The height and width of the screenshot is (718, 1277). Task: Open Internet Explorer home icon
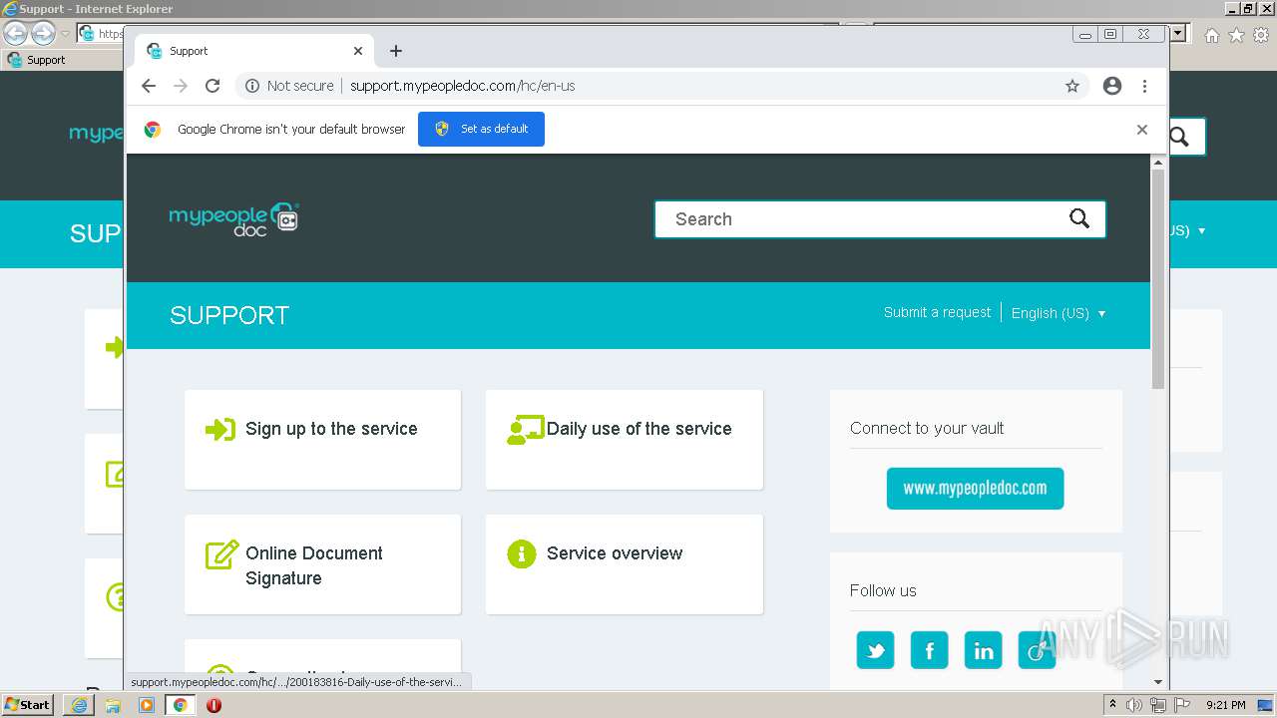coord(1211,35)
